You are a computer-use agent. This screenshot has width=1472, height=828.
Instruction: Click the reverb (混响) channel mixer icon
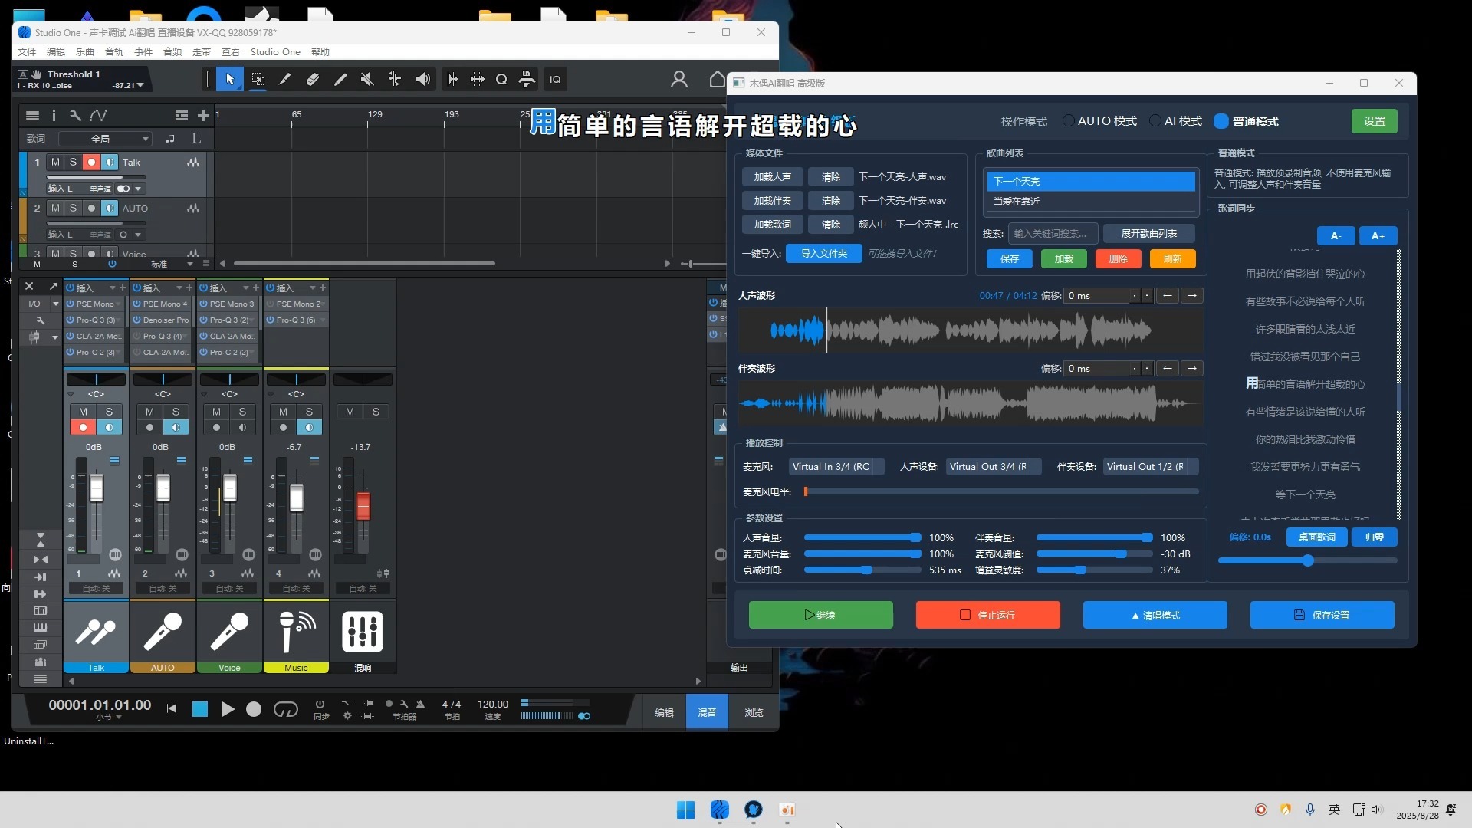tap(363, 631)
